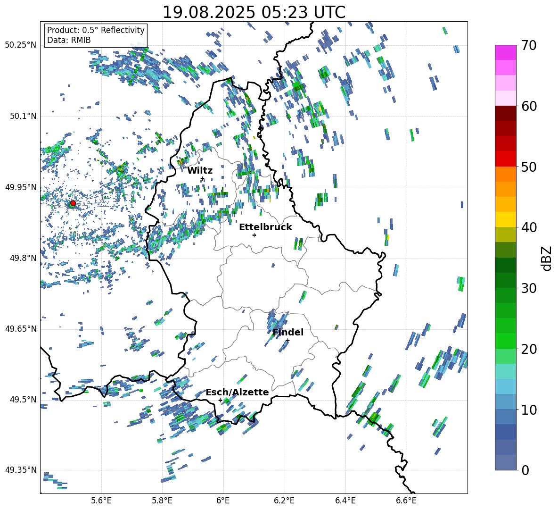Click the 49.8°N latitude label
This screenshot has height=510, width=558.
coord(23,258)
